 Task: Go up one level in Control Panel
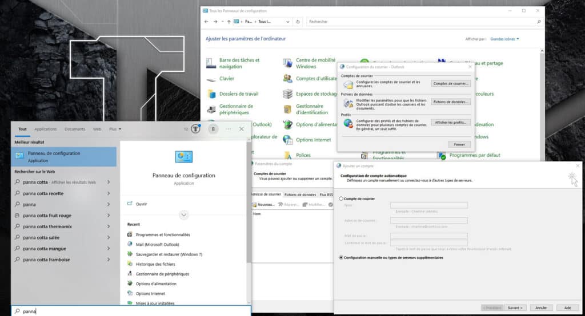pos(229,22)
